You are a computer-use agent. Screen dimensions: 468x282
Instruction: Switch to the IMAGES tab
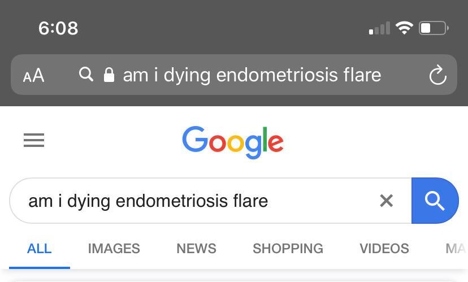click(x=114, y=249)
